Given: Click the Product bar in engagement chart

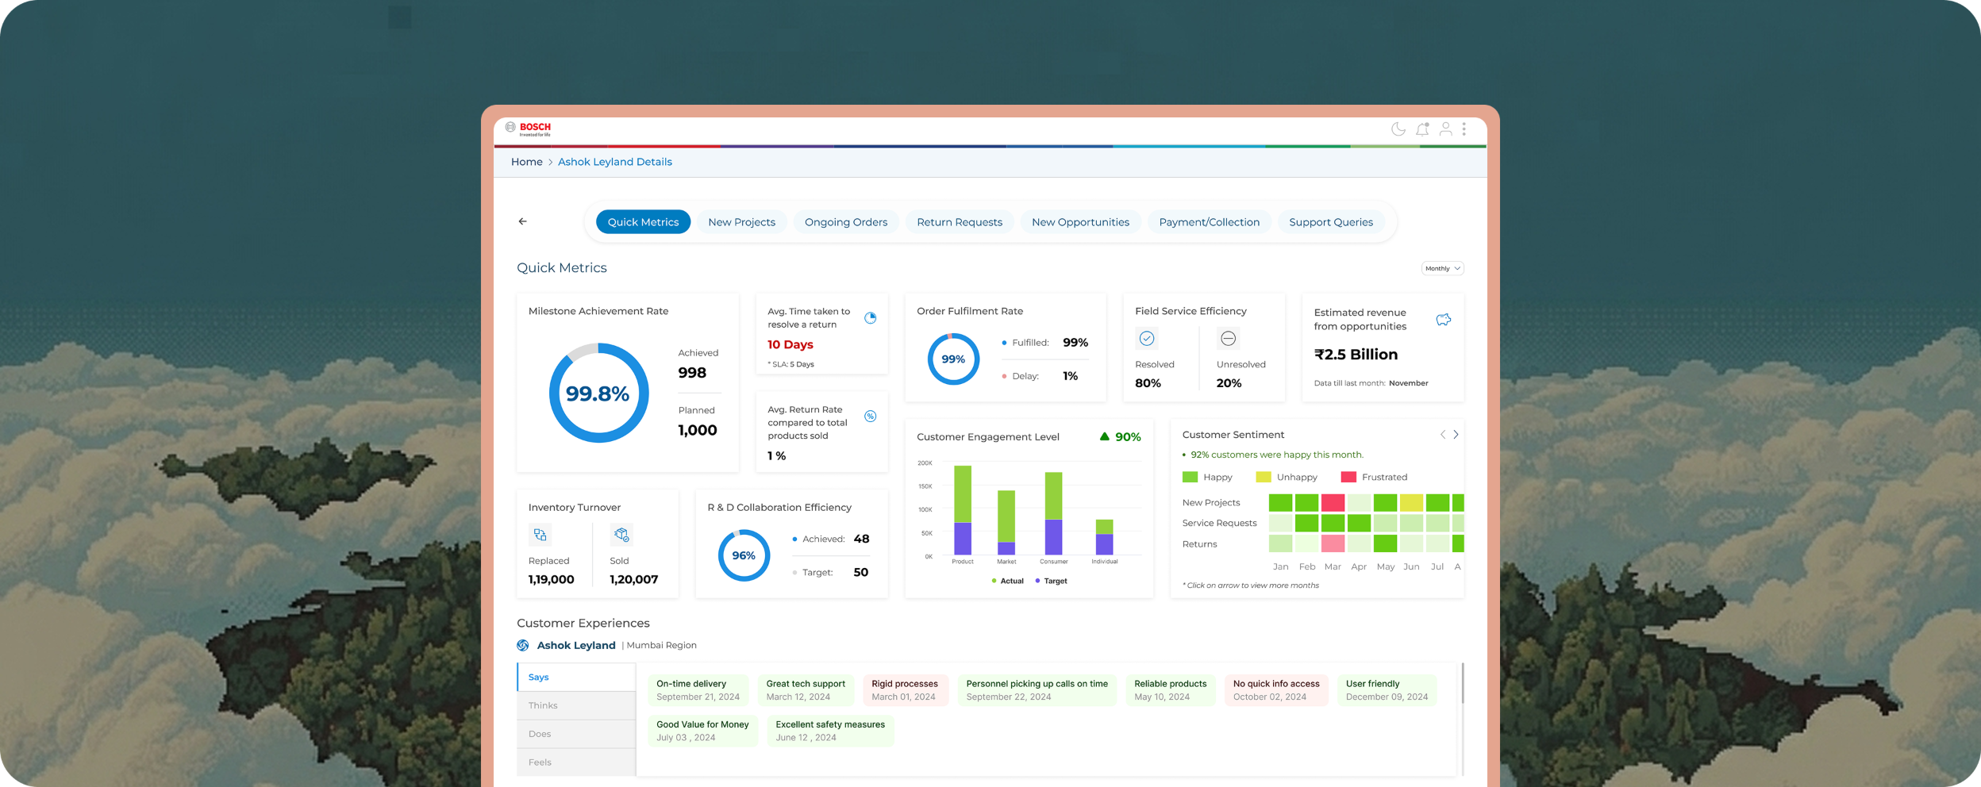Looking at the screenshot, I should (962, 510).
